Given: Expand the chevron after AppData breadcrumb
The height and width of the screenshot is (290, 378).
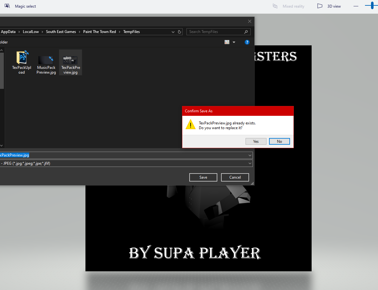Looking at the screenshot, I should 19,32.
